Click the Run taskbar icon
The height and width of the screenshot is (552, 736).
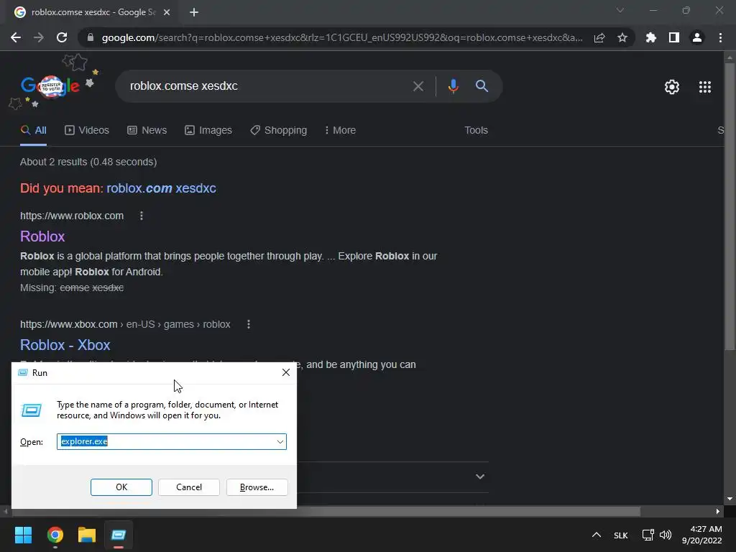[x=119, y=535]
